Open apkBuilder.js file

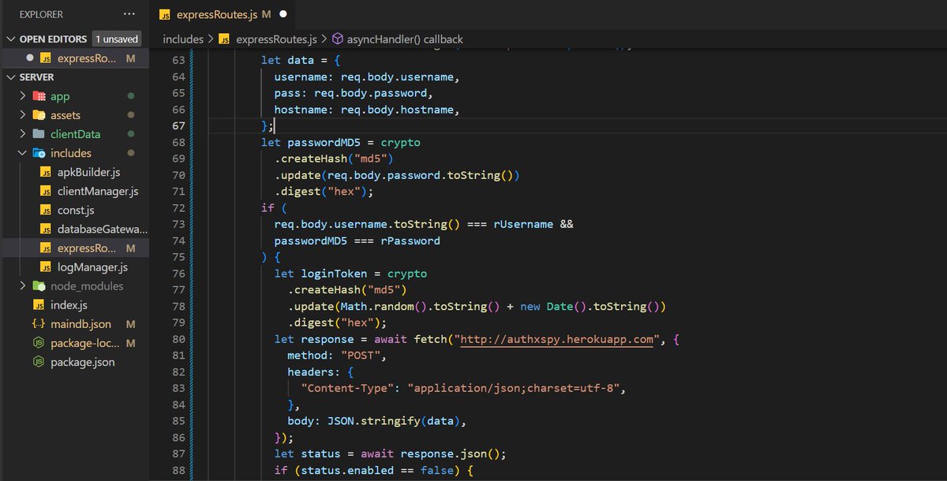pos(88,172)
